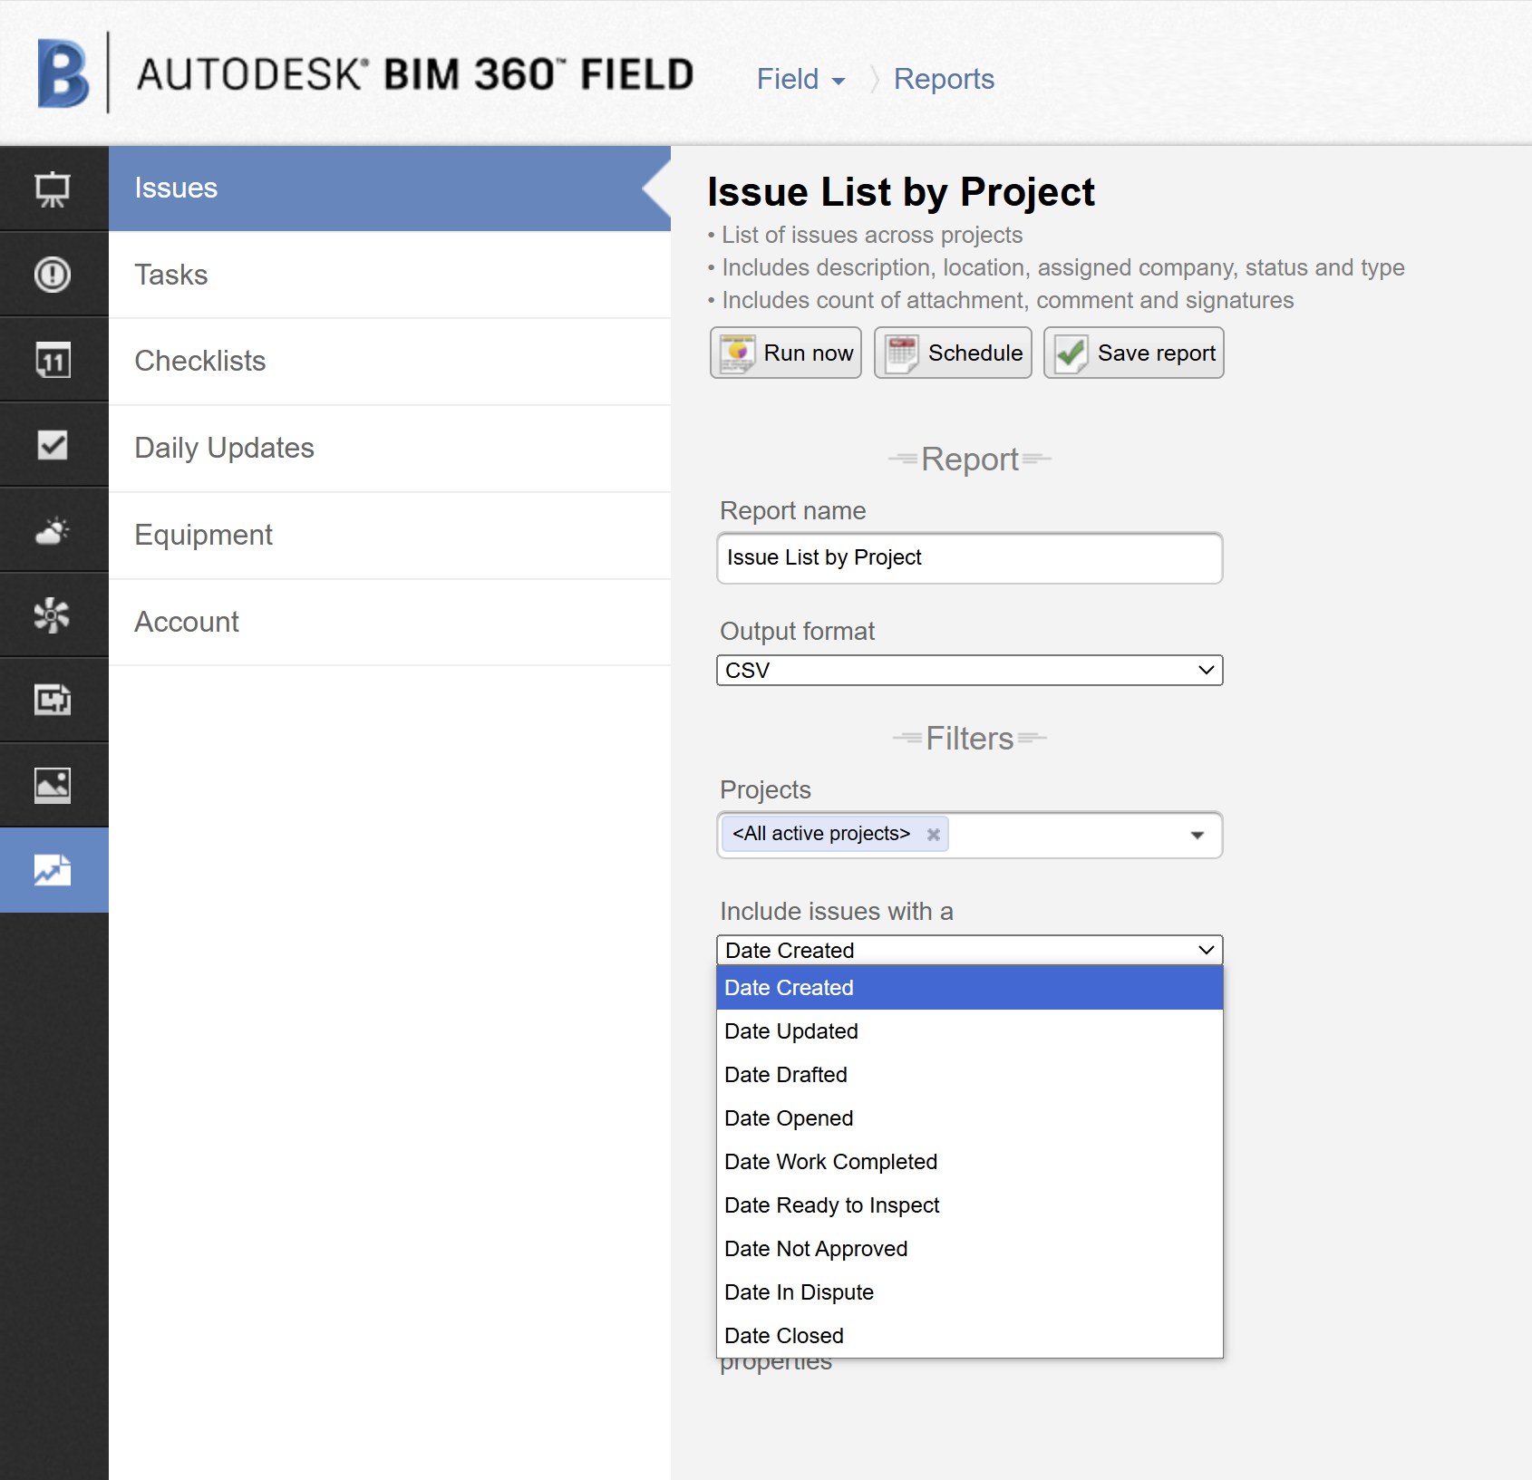Click the Photos image icon in sidebar
This screenshot has width=1532, height=1480.
tap(53, 785)
